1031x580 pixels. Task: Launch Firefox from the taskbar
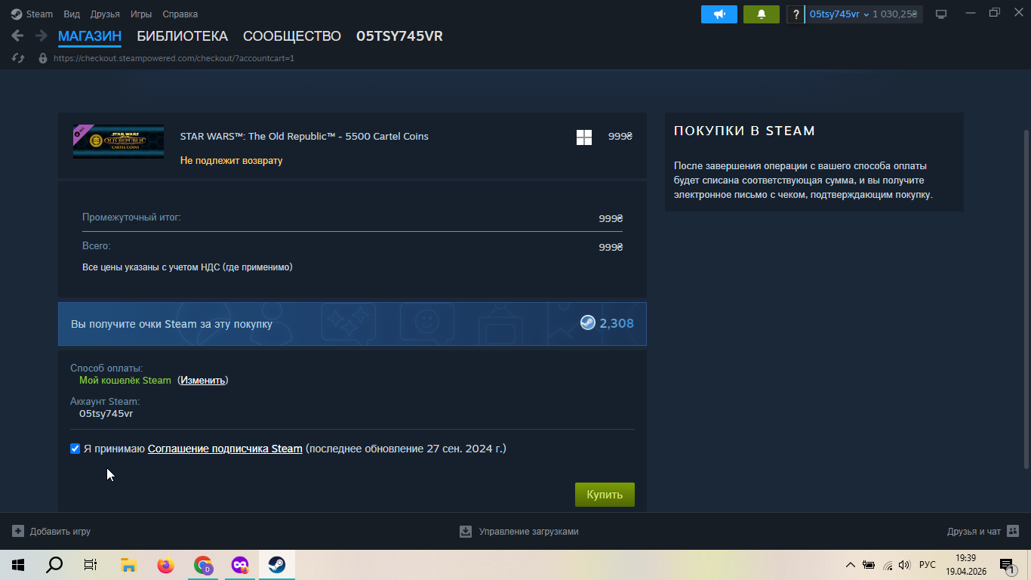165,565
